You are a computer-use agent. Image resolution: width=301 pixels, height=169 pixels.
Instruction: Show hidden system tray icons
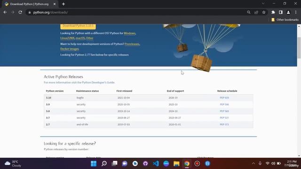[253, 163]
